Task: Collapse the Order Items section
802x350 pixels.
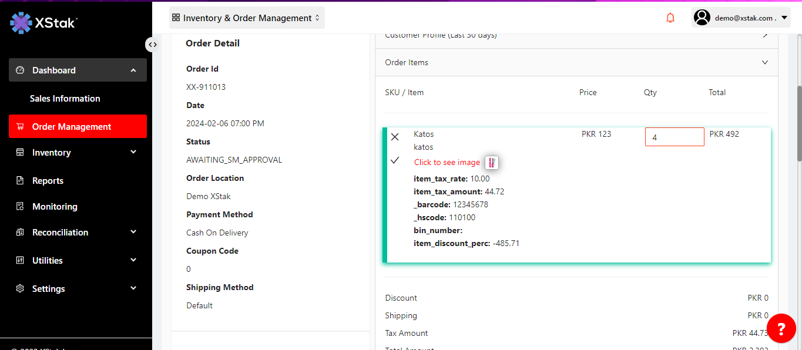Action: (x=764, y=62)
